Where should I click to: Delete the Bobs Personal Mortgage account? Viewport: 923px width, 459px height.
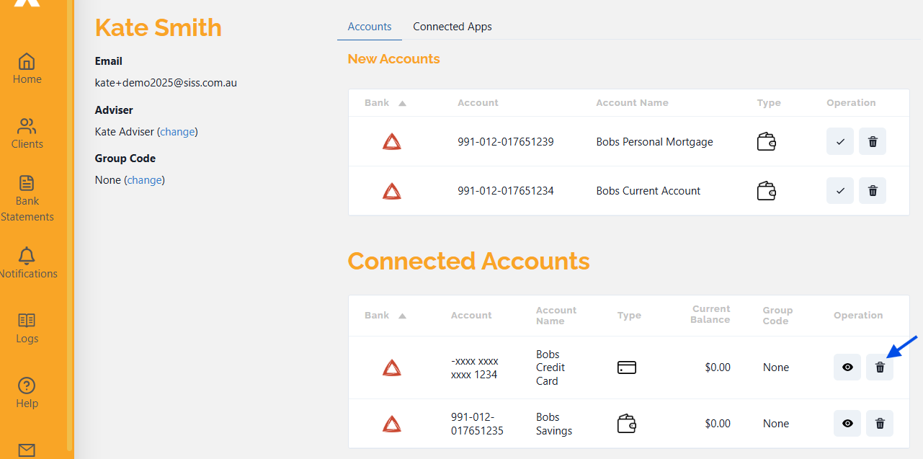point(873,142)
